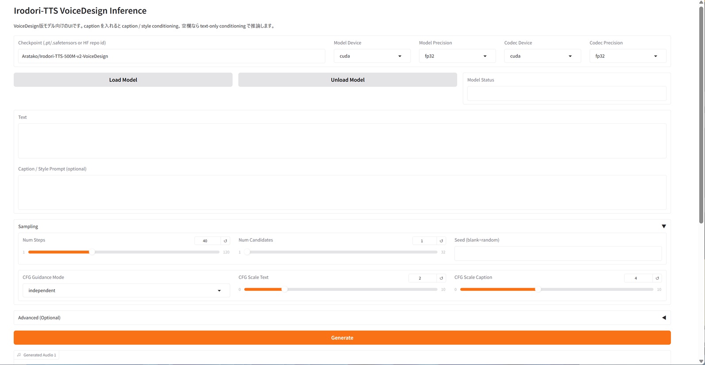Expand the Advanced (Optional) section
This screenshot has width=705, height=365.
[663, 318]
